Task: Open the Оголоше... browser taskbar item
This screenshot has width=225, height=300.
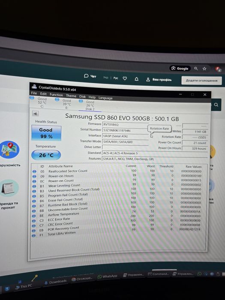Action: pyautogui.click(x=82, y=279)
